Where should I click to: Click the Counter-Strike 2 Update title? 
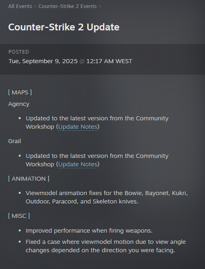64,27
